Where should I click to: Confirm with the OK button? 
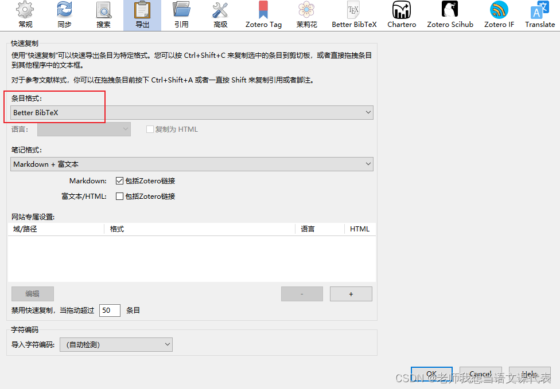[431, 374]
